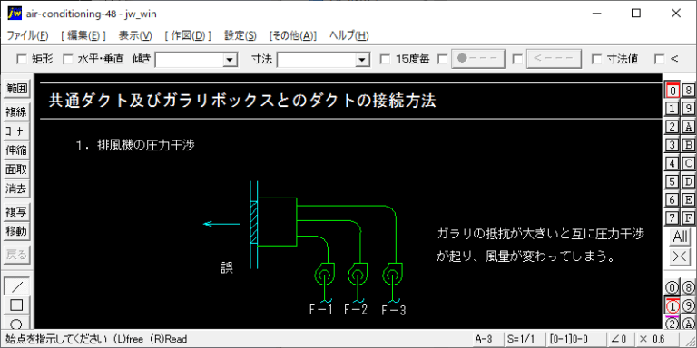Select layer B square button
The width and height of the screenshot is (697, 348).
(689, 145)
